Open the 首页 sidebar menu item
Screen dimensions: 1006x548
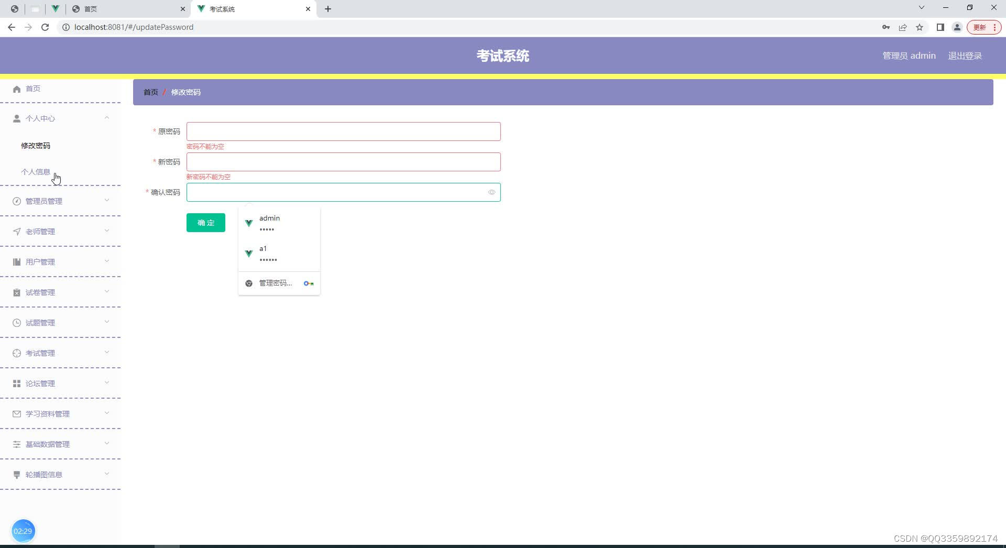click(x=60, y=89)
